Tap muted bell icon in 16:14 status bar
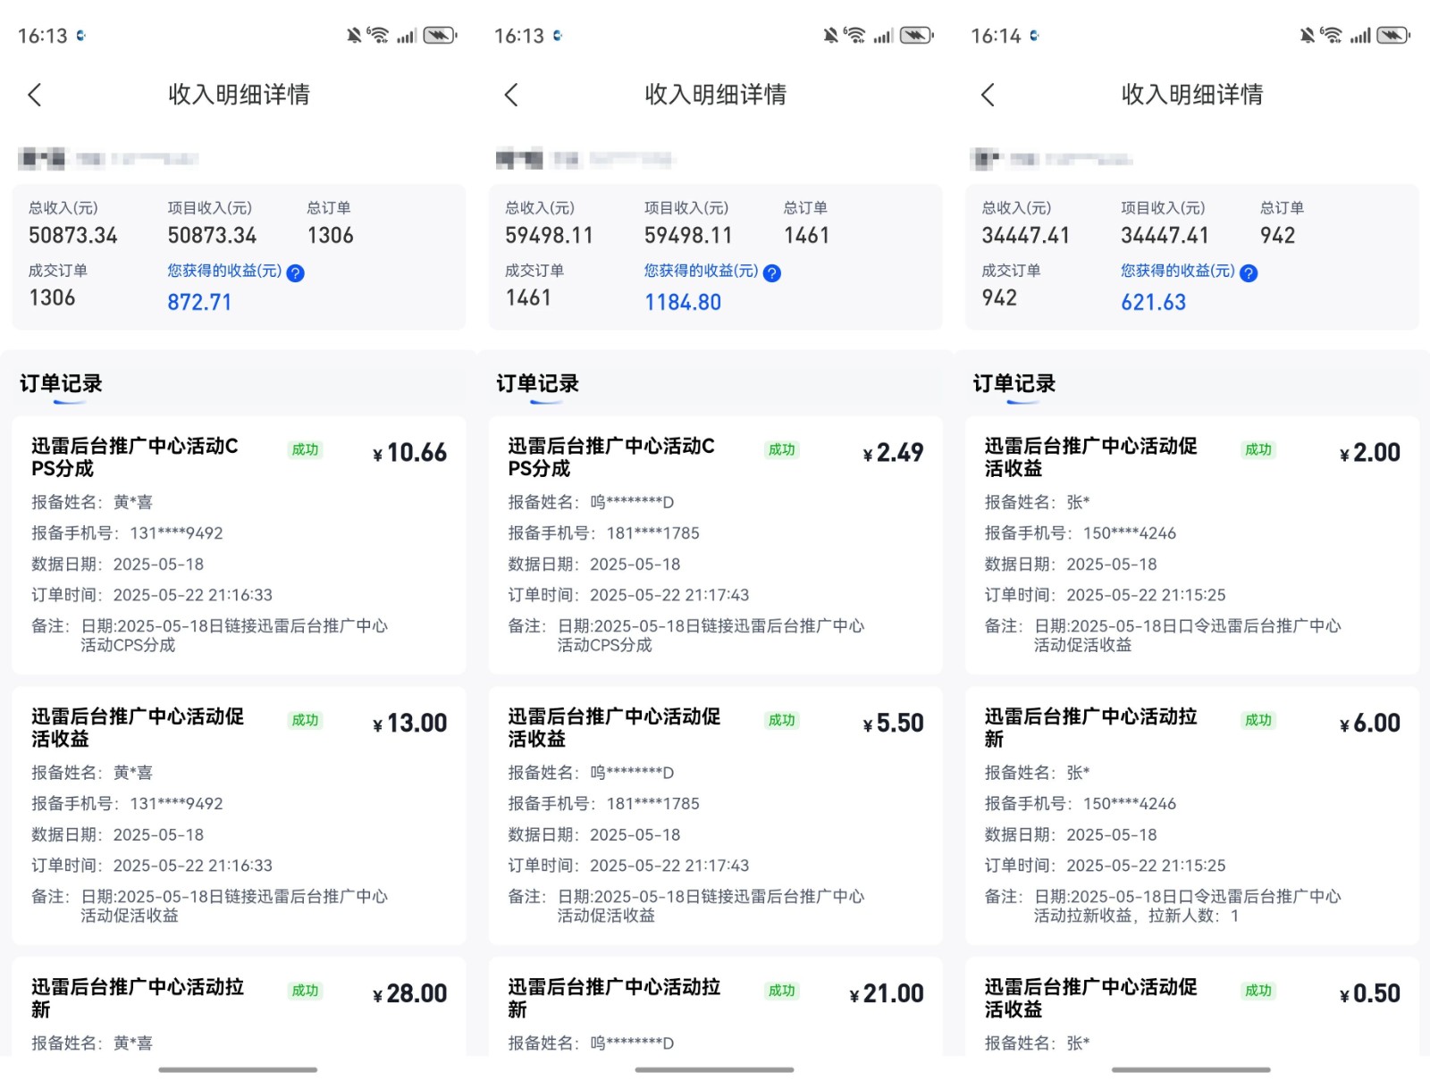The width and height of the screenshot is (1430, 1080). [x=1307, y=36]
